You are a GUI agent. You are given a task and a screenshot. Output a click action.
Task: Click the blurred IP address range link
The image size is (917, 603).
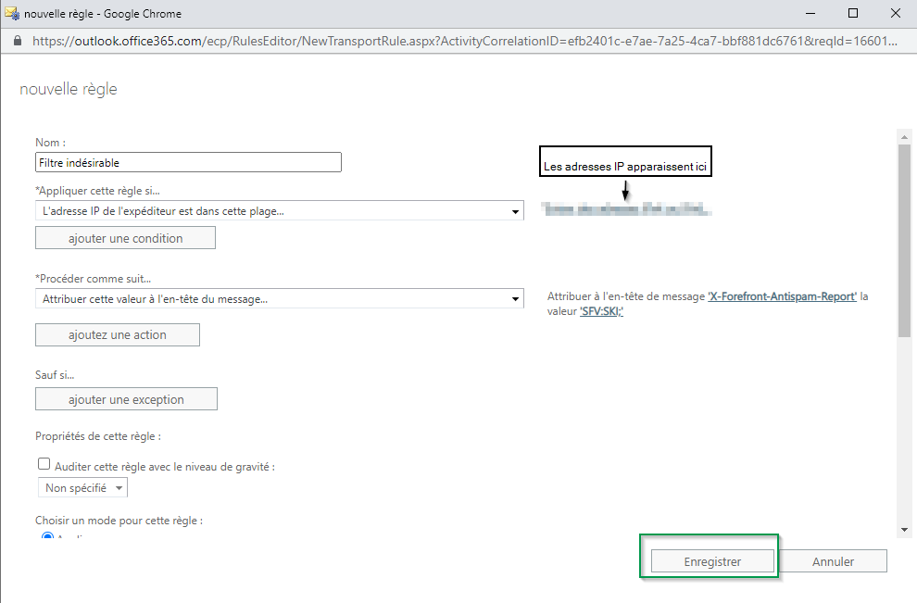626,209
